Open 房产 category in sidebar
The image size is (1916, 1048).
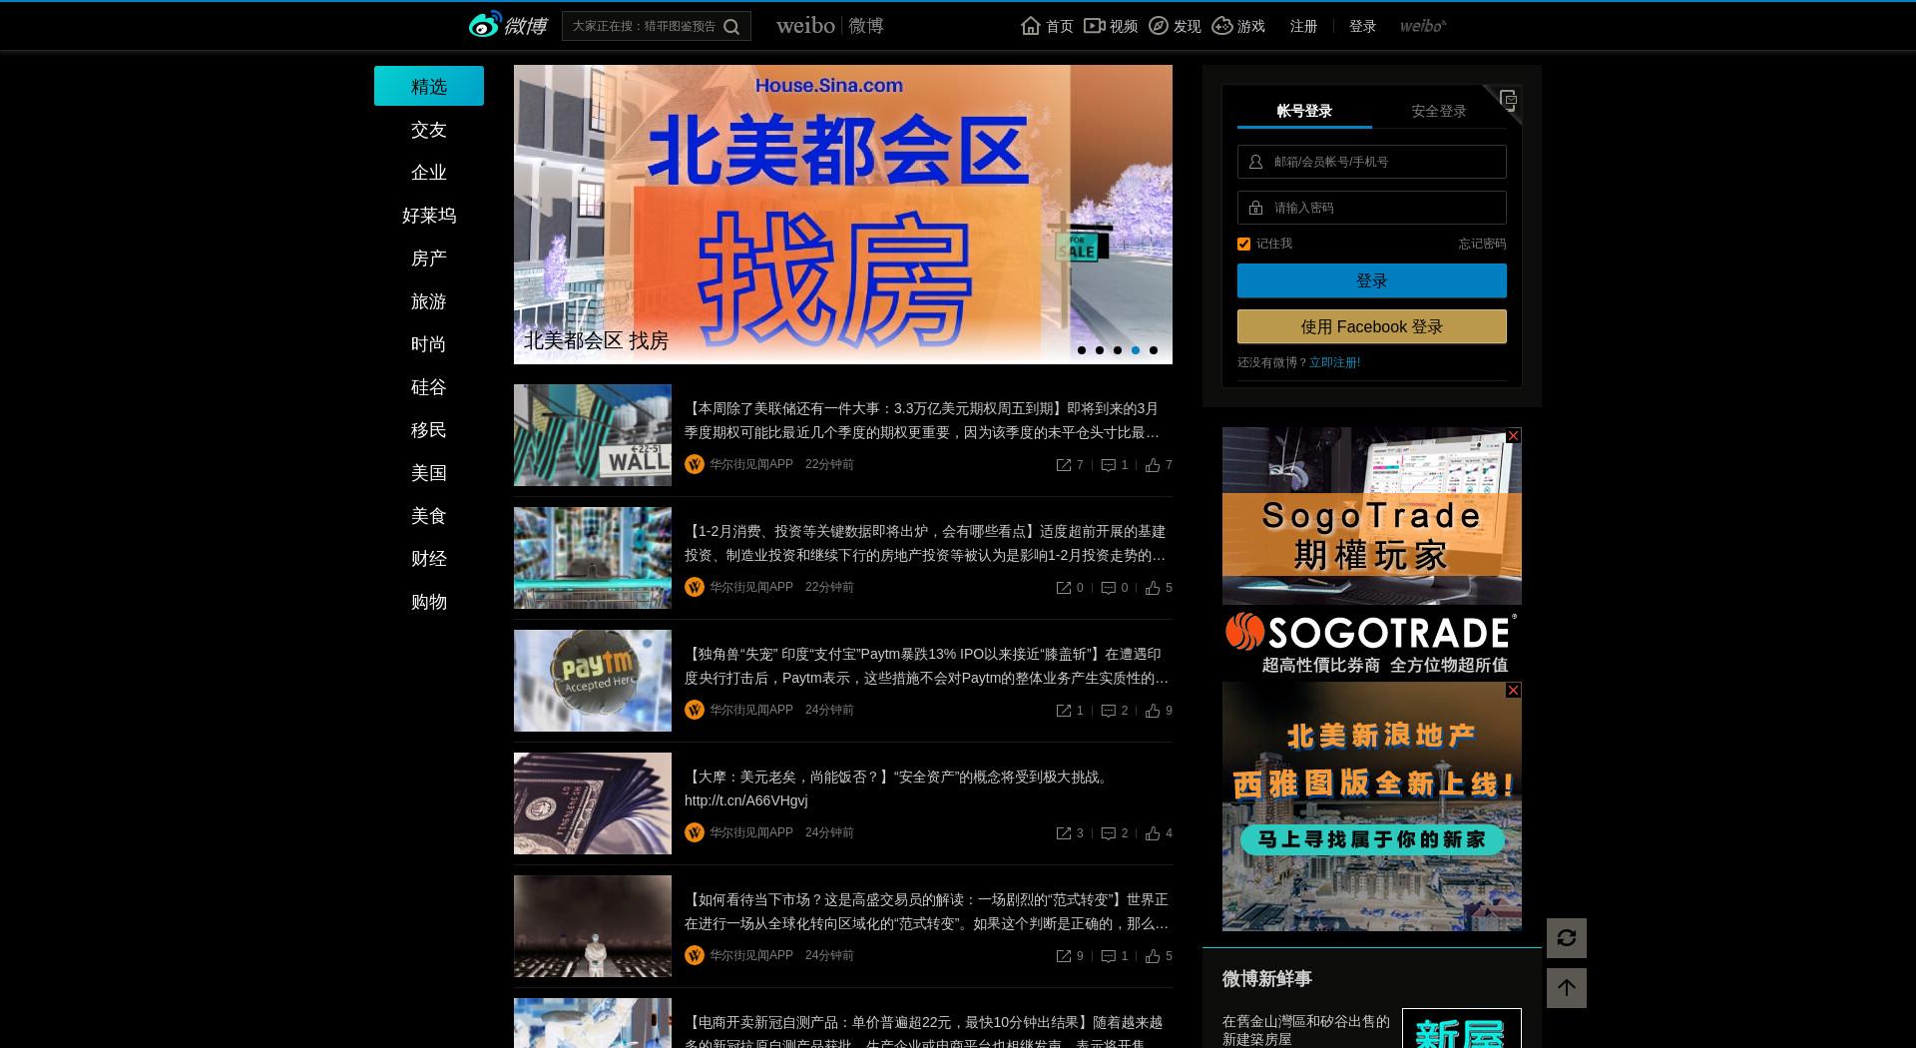429,259
